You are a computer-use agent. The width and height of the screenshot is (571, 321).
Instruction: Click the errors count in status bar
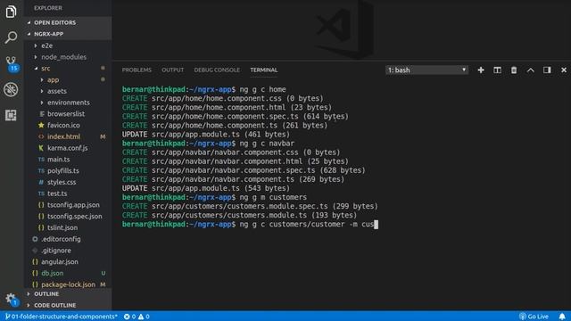coord(129,317)
